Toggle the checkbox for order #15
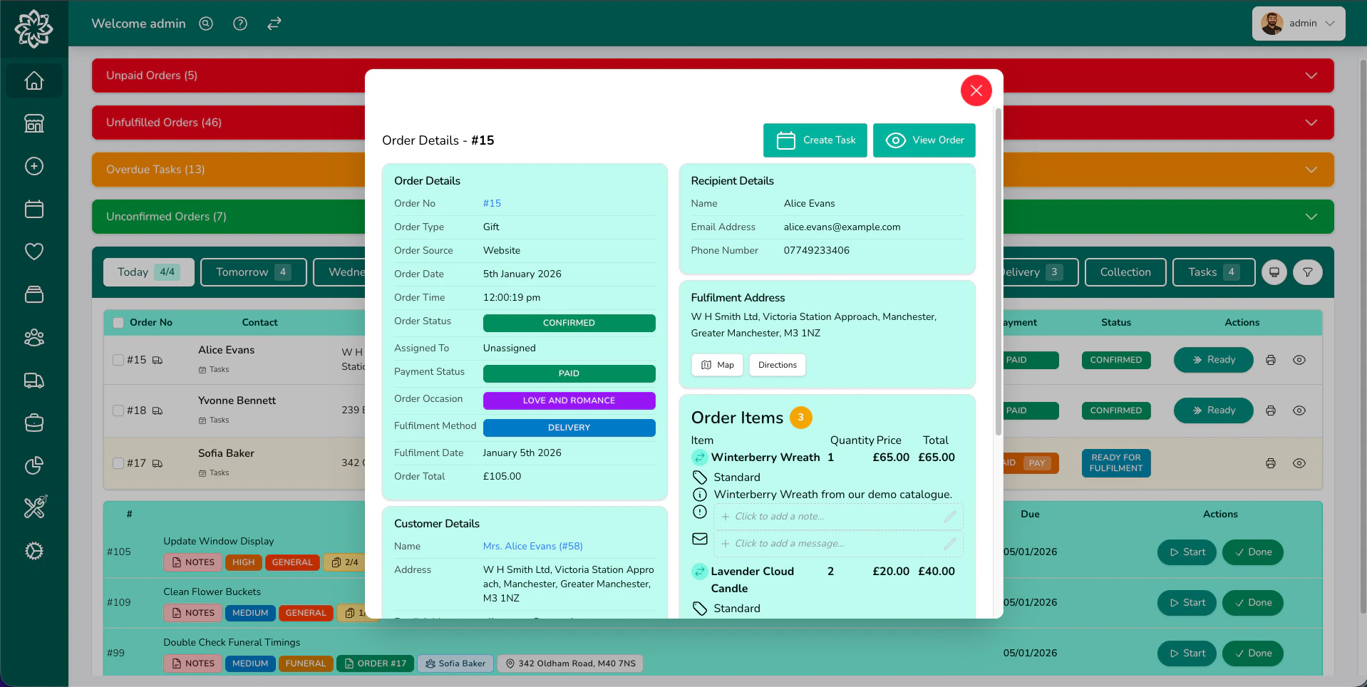The height and width of the screenshot is (687, 1367). tap(118, 360)
